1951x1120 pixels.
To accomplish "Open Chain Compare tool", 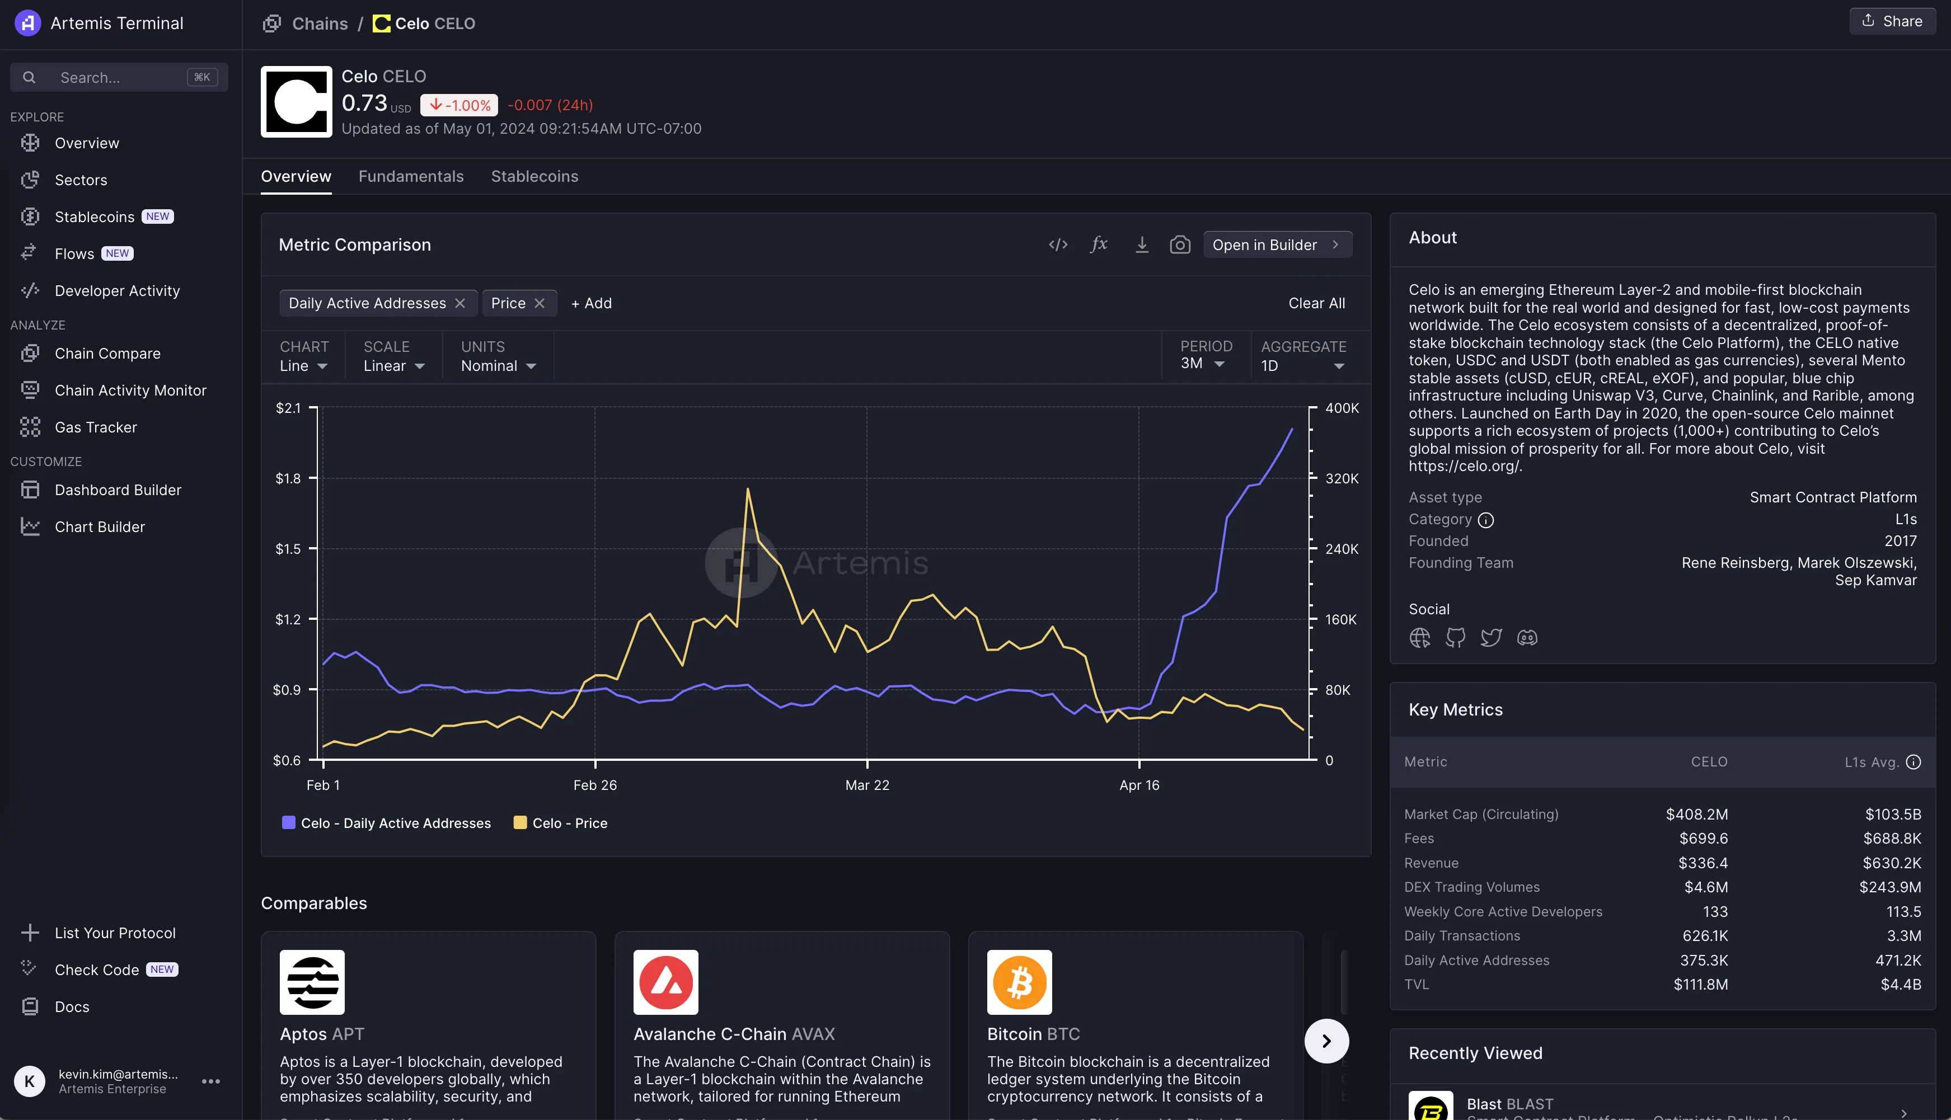I will (107, 354).
